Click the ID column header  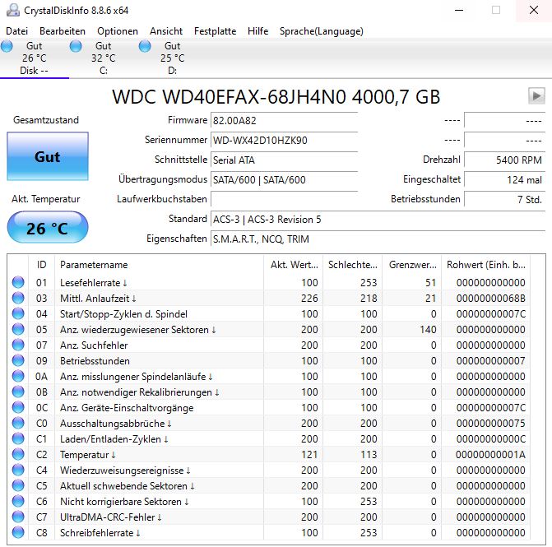[x=41, y=265]
